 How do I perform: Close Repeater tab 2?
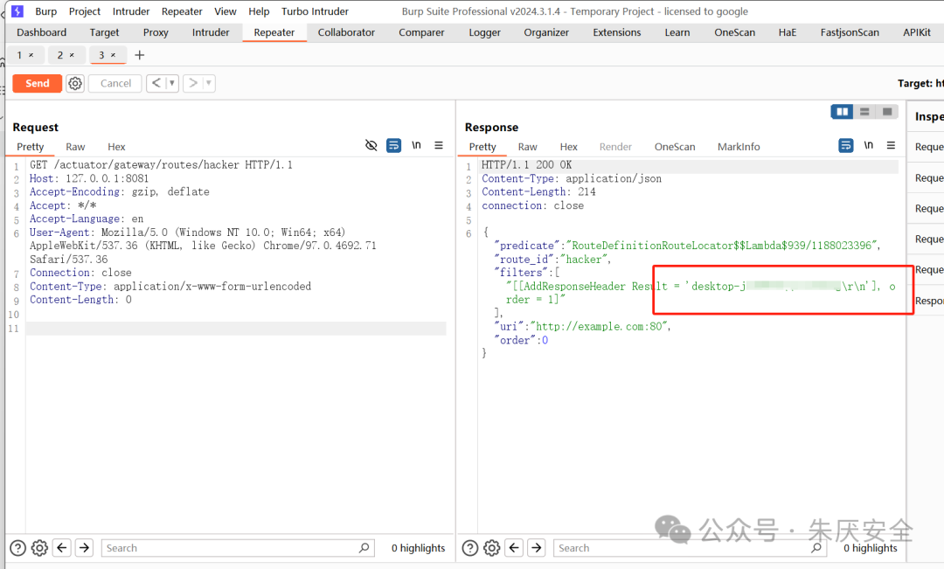72,55
